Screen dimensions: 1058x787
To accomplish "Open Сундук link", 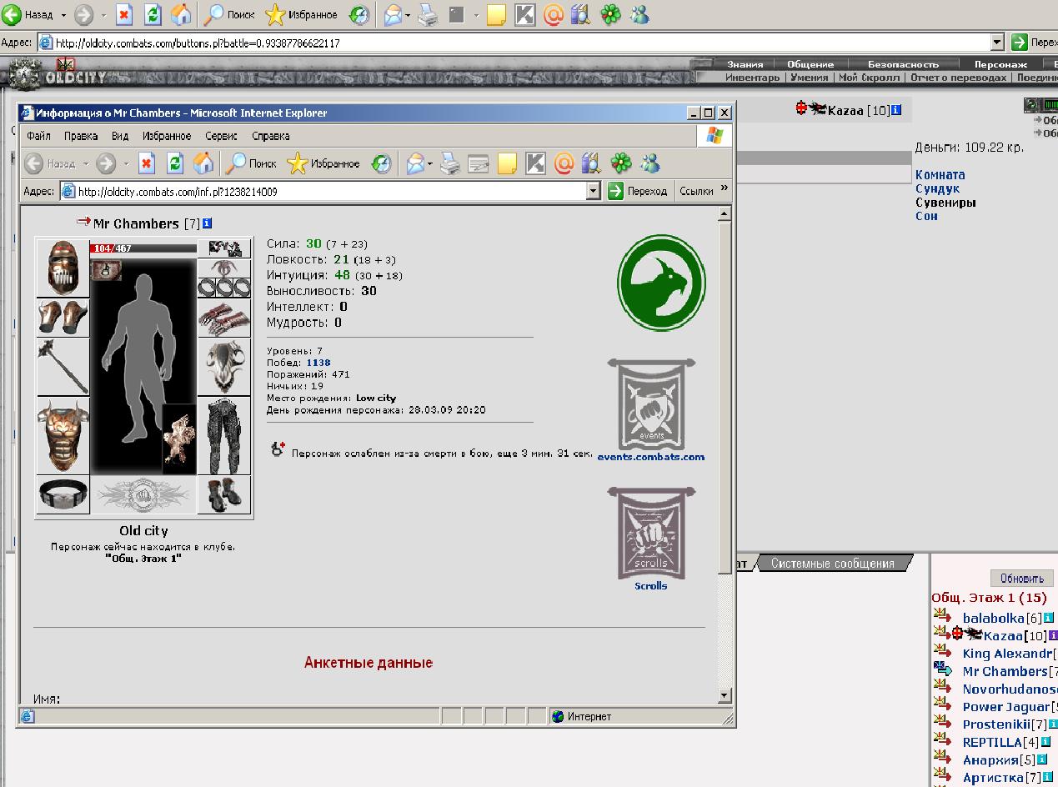I will [x=937, y=188].
